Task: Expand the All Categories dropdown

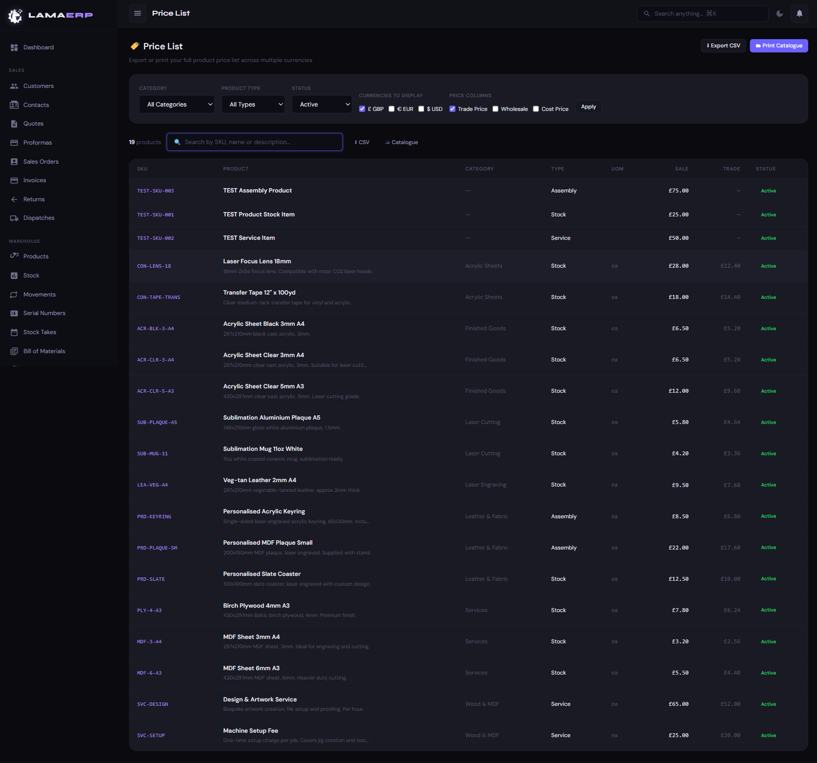Action: pyautogui.click(x=177, y=105)
